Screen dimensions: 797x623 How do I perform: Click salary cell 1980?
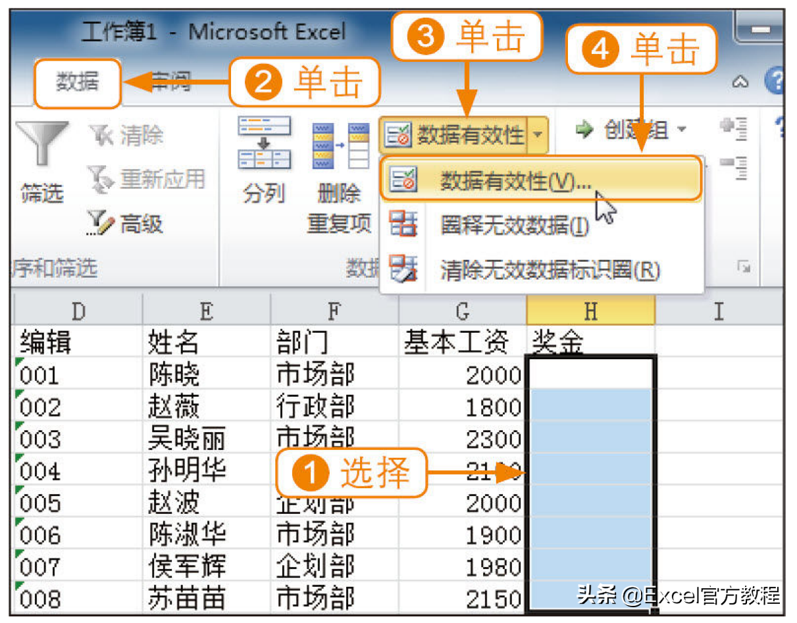[463, 566]
